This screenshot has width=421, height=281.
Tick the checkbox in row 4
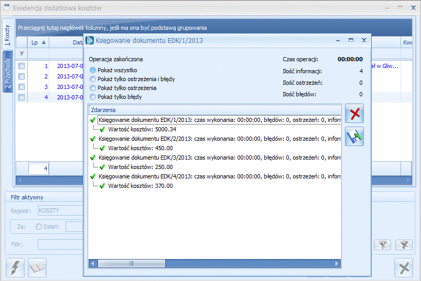click(x=21, y=97)
